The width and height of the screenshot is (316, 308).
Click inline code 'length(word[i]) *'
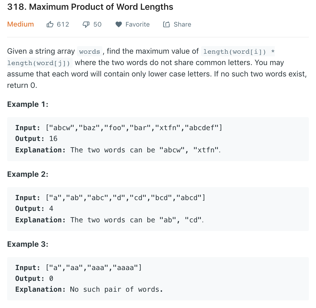[x=238, y=52]
